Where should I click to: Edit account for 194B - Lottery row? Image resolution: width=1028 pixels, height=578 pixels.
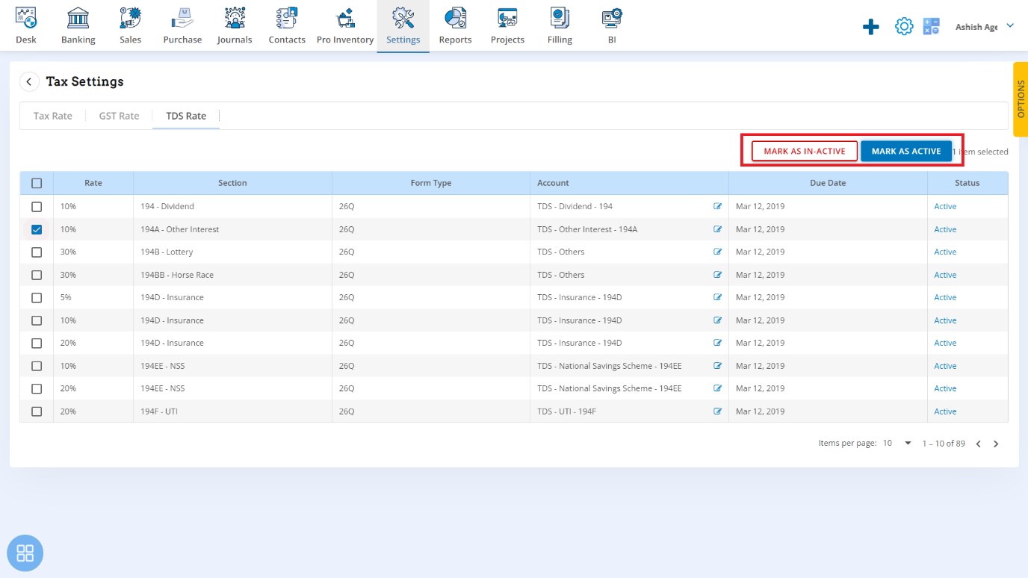[718, 252]
